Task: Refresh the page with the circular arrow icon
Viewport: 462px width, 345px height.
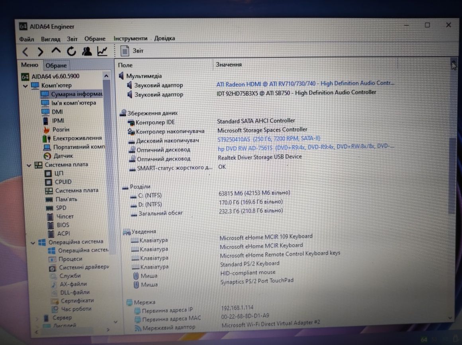Action: tap(71, 51)
